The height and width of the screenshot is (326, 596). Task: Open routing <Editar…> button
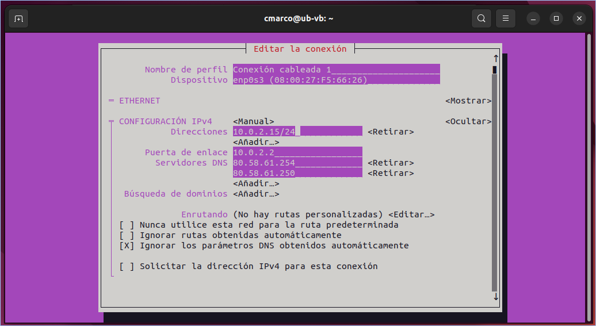pyautogui.click(x=411, y=214)
